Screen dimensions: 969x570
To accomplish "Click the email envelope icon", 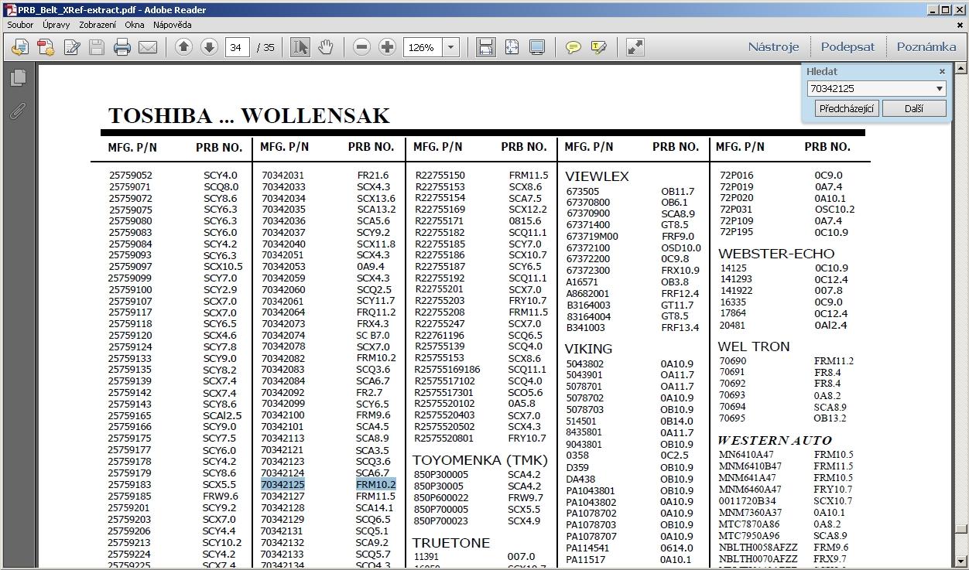I will pyautogui.click(x=148, y=47).
